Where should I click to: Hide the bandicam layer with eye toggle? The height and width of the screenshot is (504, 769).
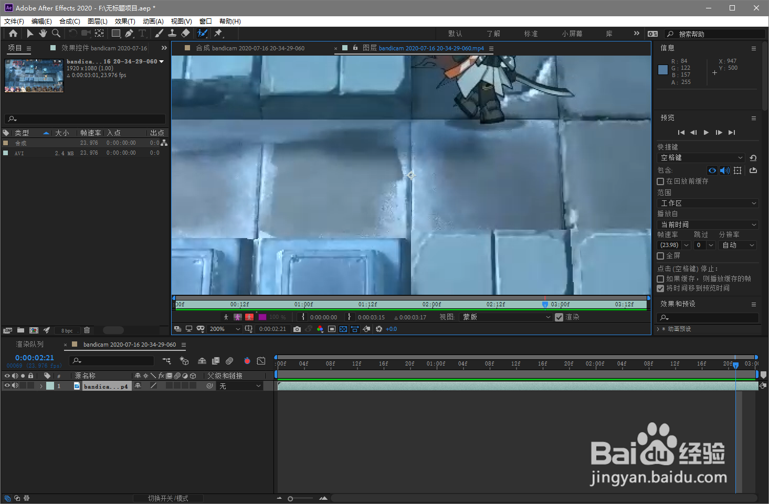[7, 385]
